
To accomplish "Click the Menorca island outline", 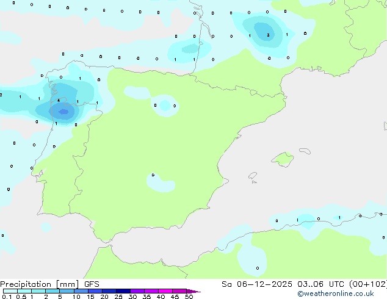I will pyautogui.click(x=305, y=151).
